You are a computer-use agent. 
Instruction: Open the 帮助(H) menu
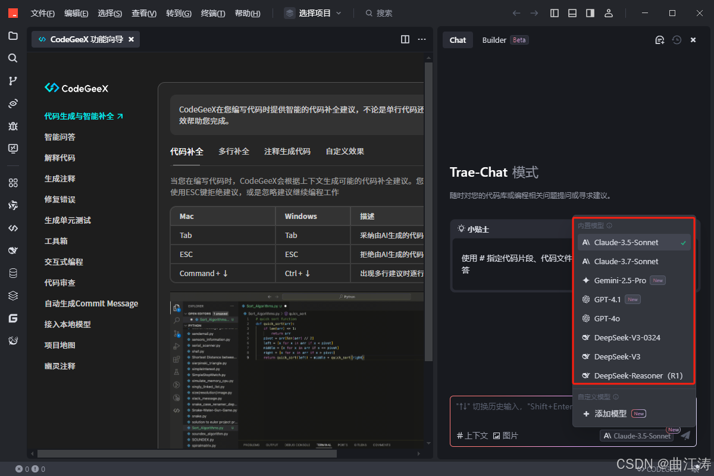pos(248,13)
